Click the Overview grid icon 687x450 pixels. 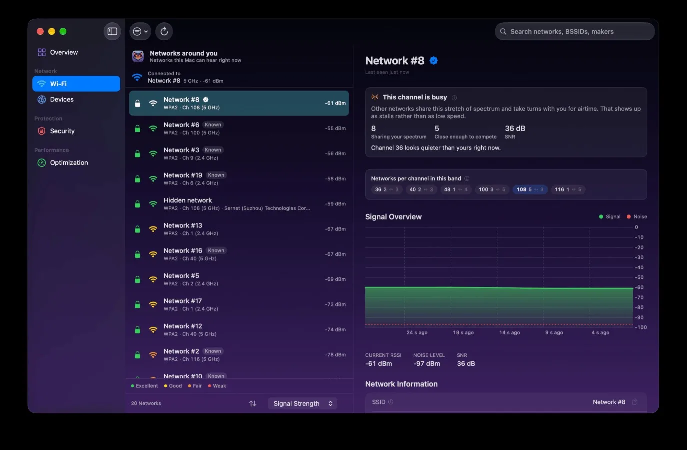coord(42,52)
